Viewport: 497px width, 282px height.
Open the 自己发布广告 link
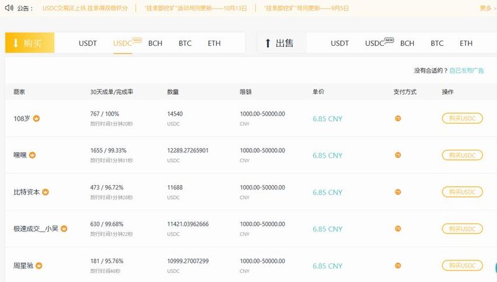(467, 71)
